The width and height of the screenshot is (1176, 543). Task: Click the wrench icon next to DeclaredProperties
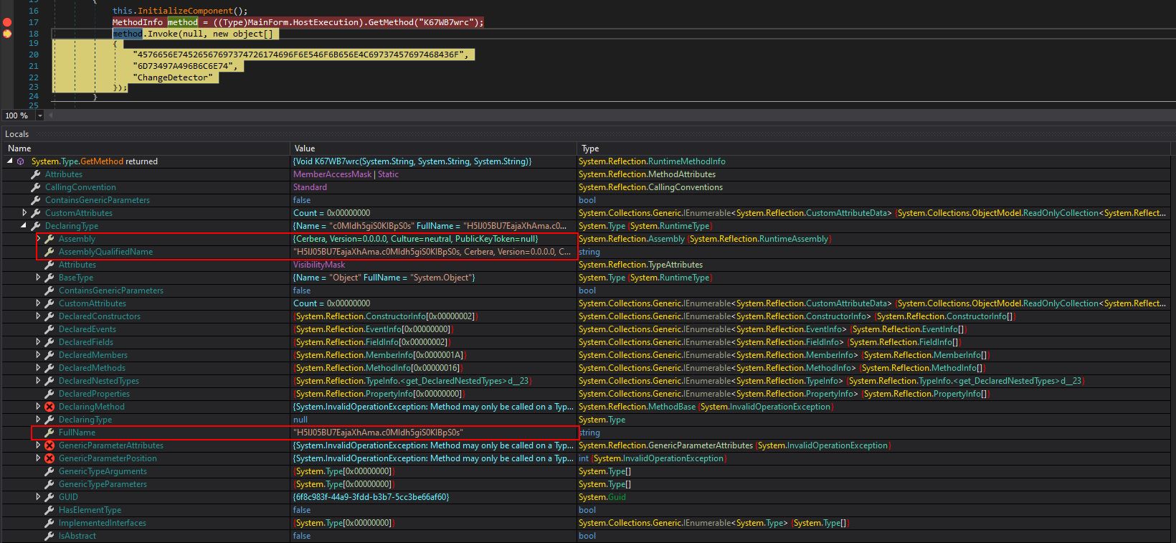click(49, 394)
